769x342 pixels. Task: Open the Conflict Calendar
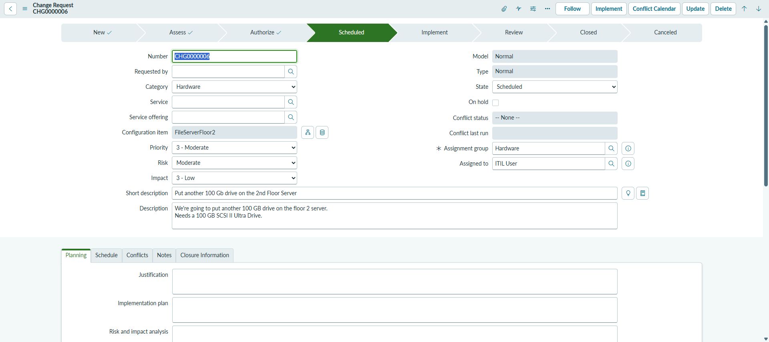click(x=654, y=9)
